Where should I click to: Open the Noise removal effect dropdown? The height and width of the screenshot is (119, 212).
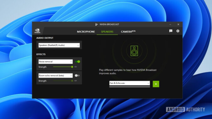pos(56,62)
